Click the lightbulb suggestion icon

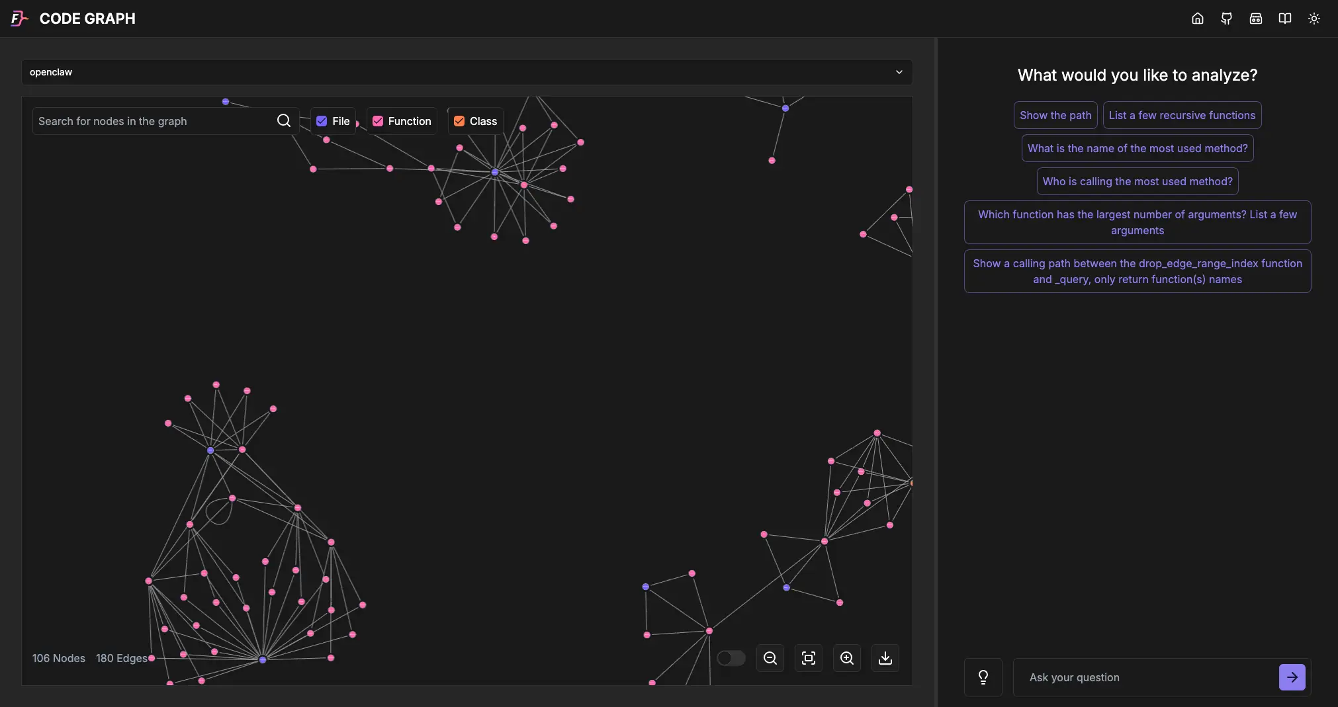[x=983, y=677]
